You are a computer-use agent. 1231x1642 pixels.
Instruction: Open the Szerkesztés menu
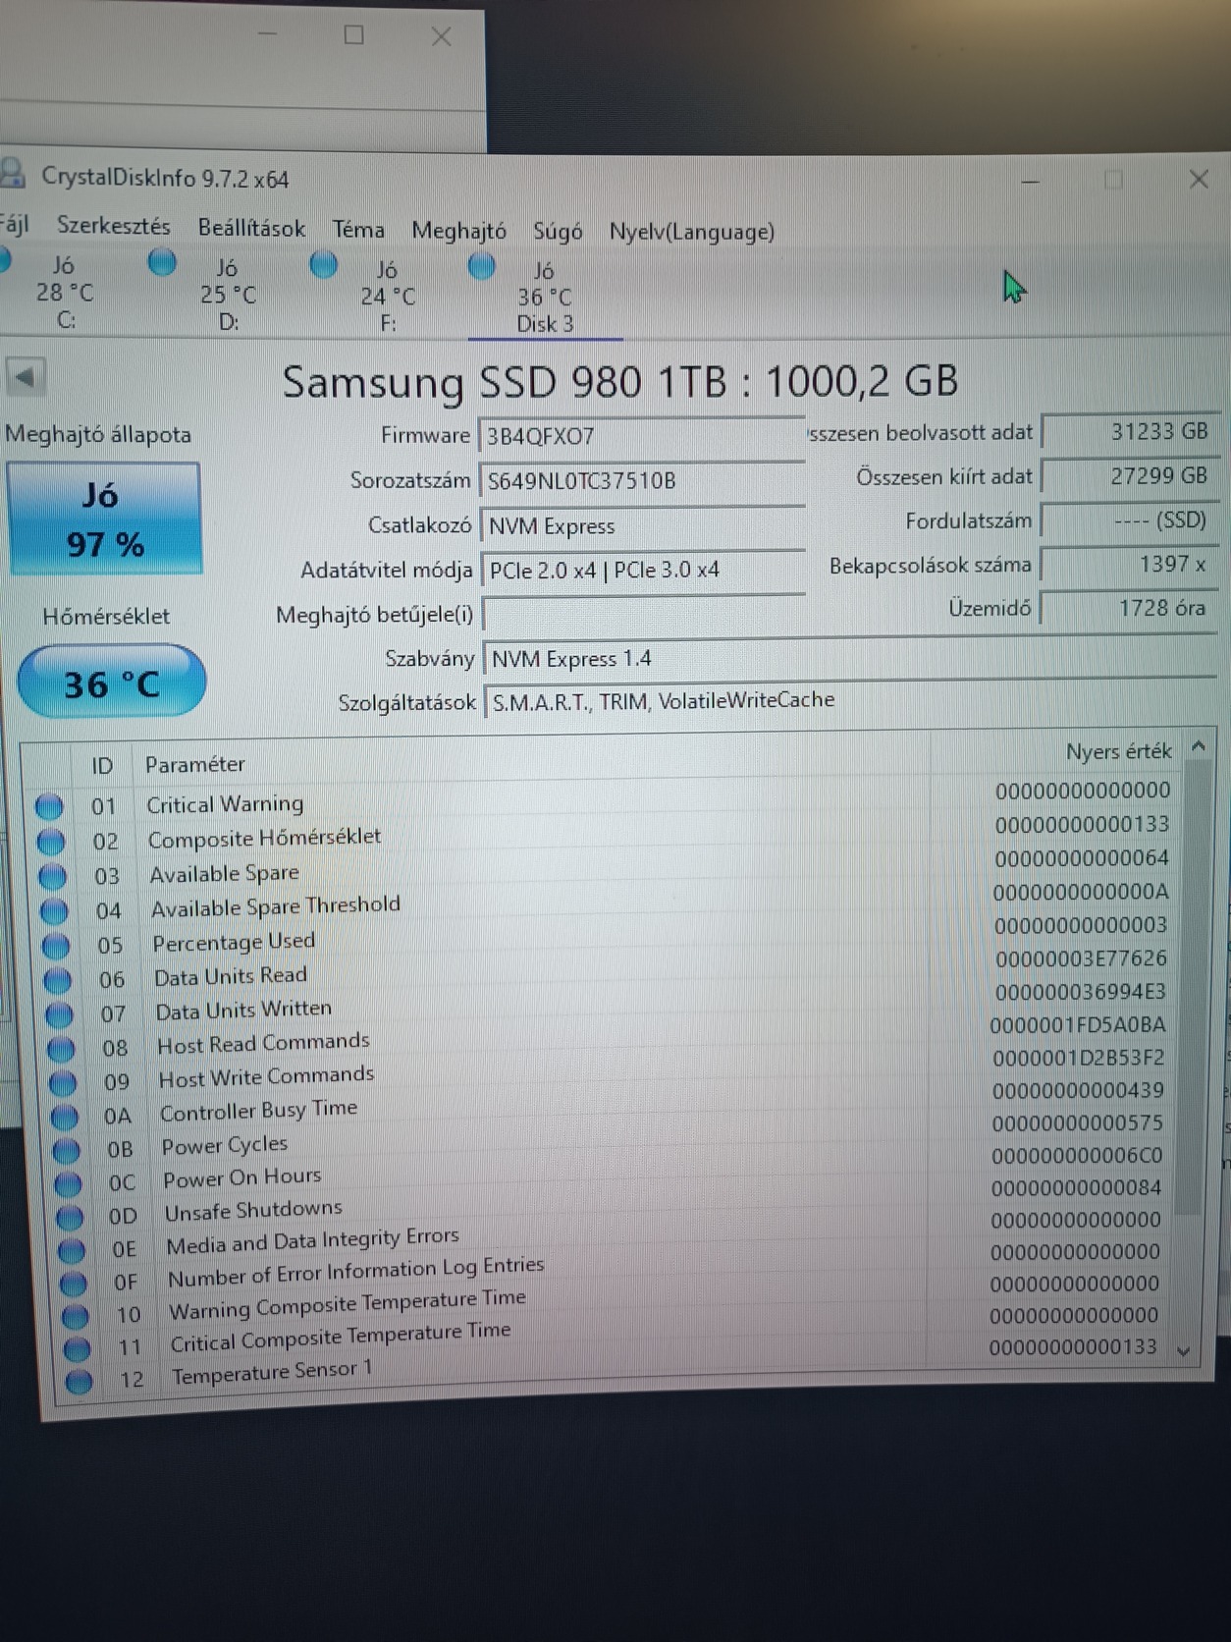point(113,226)
